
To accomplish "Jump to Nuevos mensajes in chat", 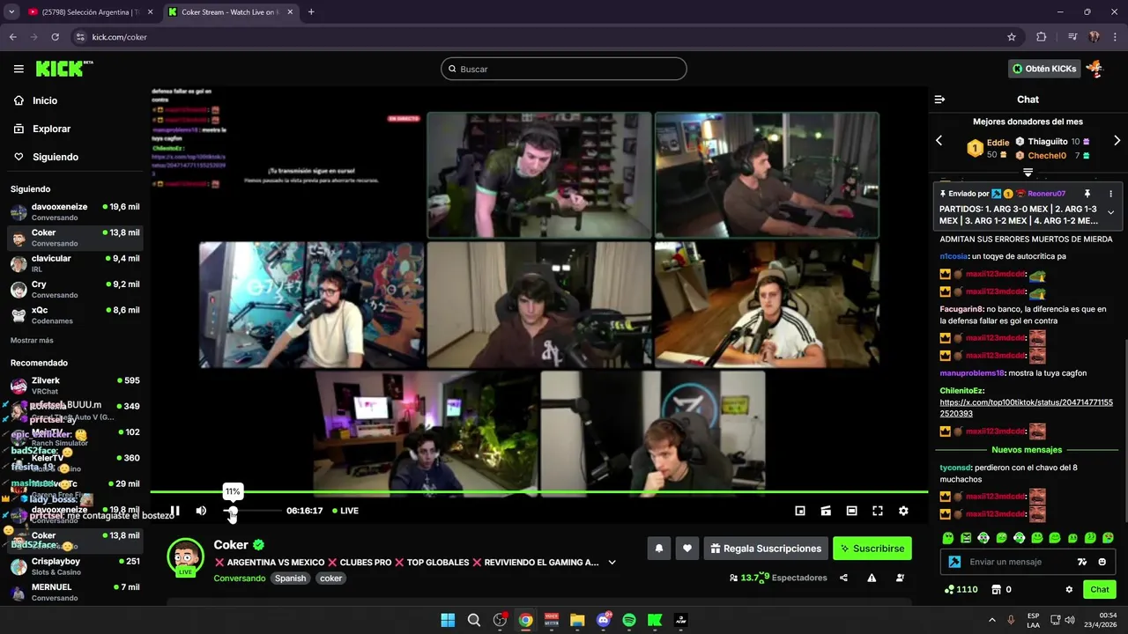I will tap(1027, 450).
